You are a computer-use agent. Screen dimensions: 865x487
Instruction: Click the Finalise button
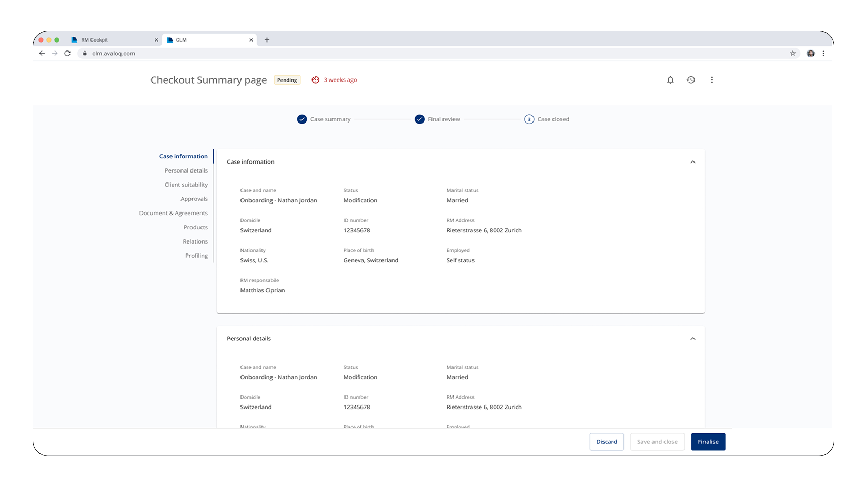708,442
